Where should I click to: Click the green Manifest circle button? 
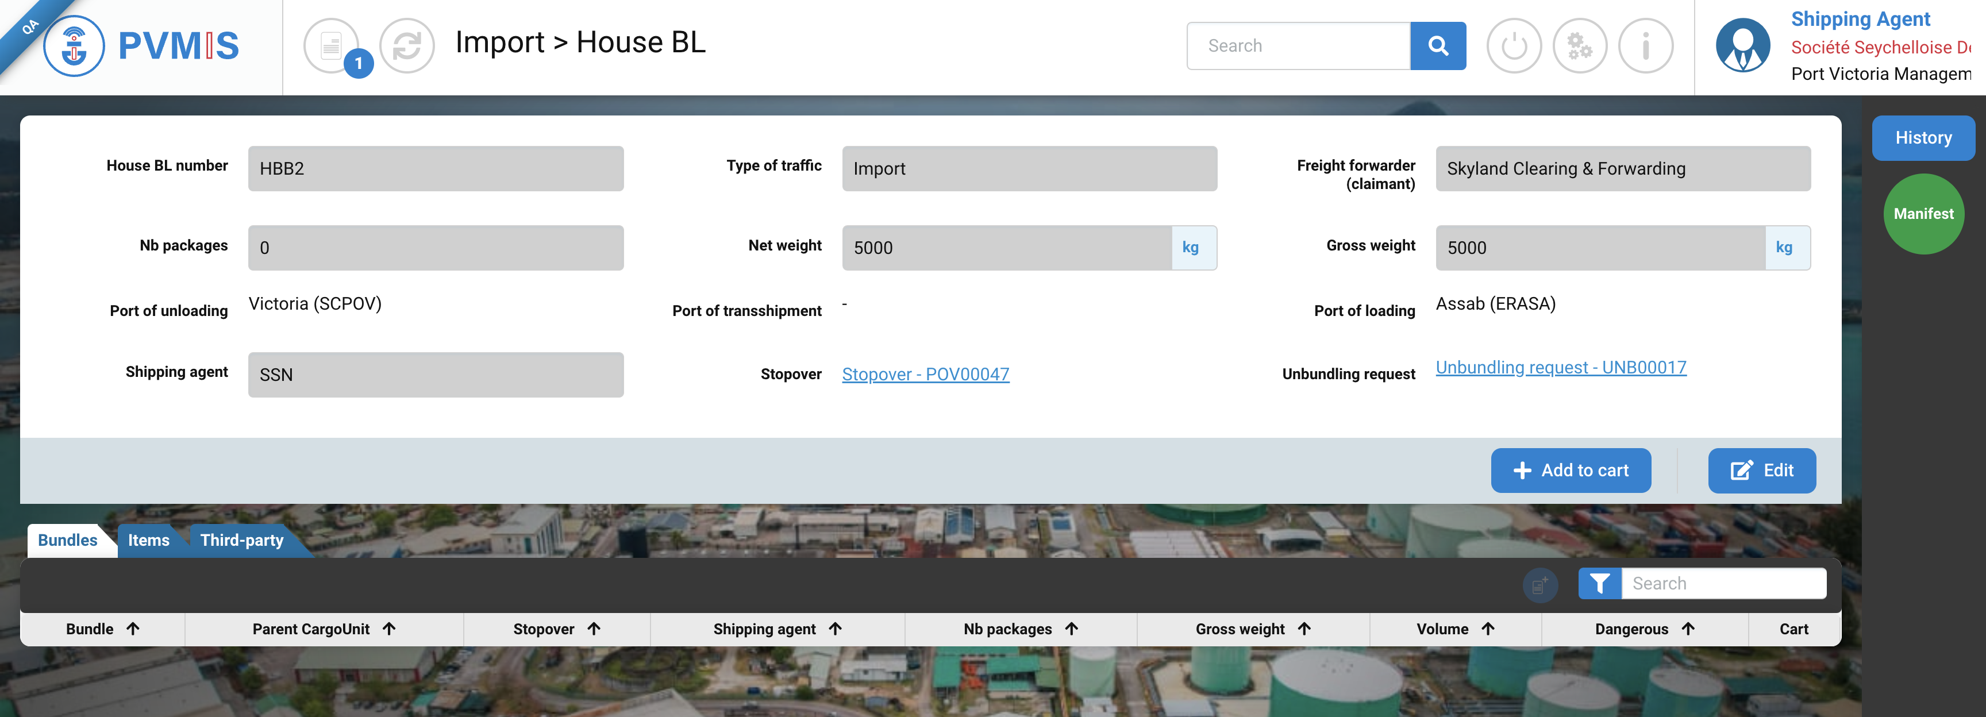pyautogui.click(x=1923, y=214)
